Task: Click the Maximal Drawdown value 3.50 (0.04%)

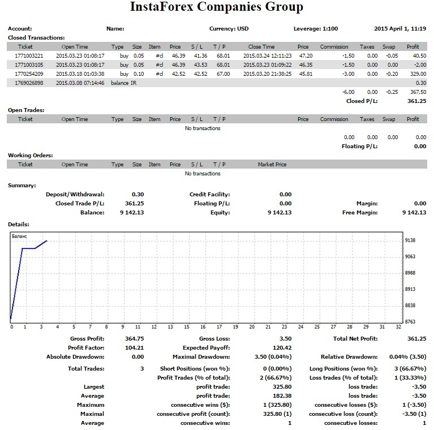Action: [273, 357]
